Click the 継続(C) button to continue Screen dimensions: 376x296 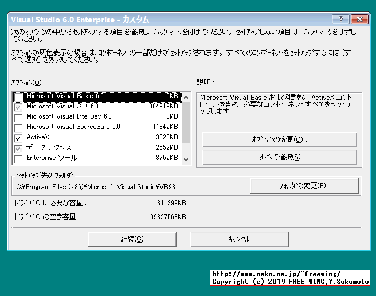pyautogui.click(x=132, y=239)
